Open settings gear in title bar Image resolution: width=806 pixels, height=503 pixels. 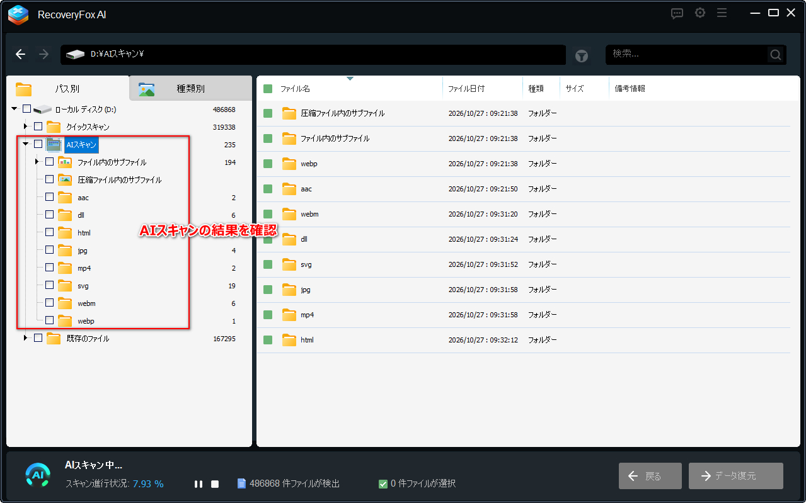700,13
